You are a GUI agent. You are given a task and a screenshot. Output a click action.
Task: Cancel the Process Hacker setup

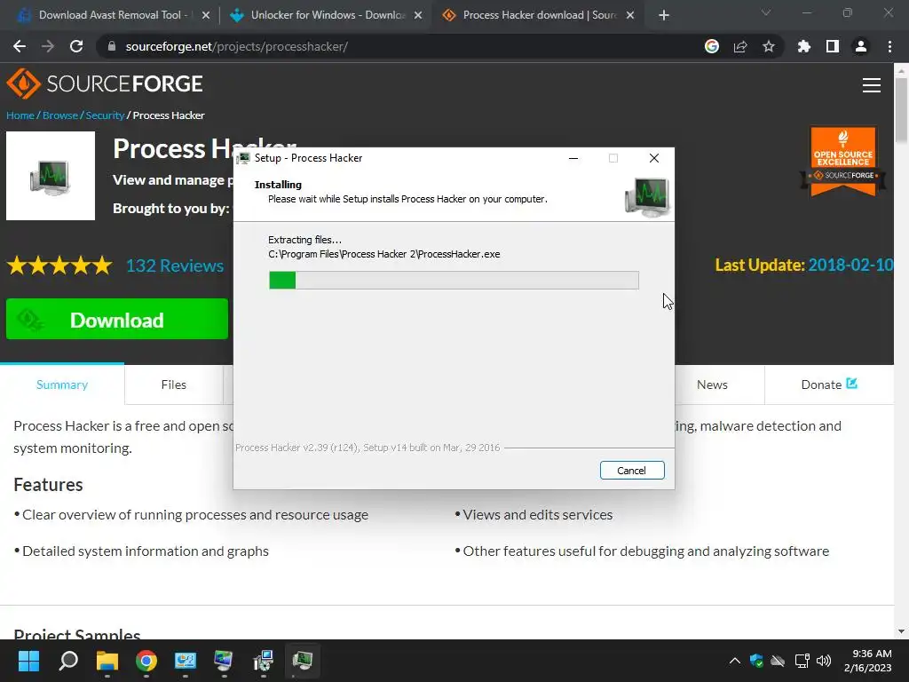click(632, 471)
